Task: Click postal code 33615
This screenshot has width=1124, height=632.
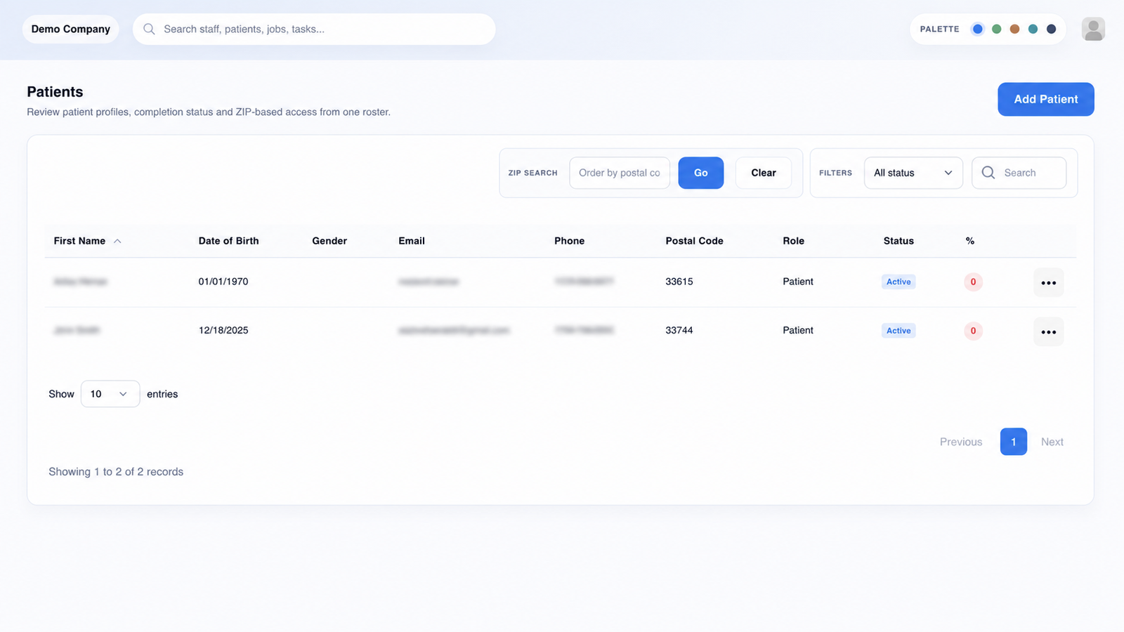Action: coord(679,282)
